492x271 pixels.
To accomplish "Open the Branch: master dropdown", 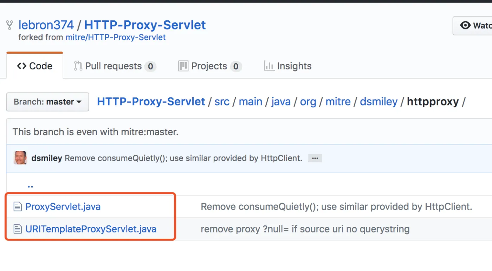I will [47, 102].
